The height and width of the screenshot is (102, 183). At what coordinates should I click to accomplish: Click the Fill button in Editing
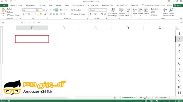pyautogui.click(x=154, y=12)
